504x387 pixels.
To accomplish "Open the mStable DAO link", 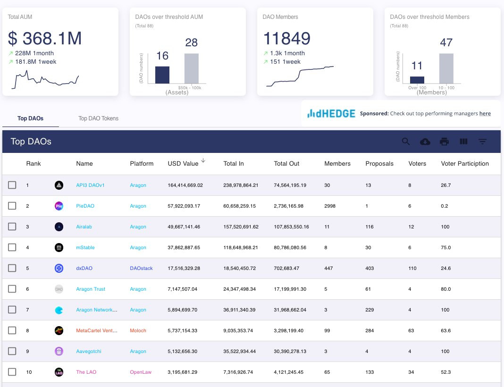I will pyautogui.click(x=85, y=247).
